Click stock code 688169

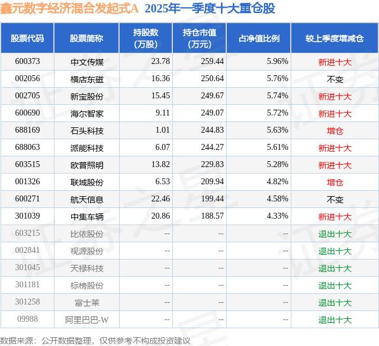27,130
